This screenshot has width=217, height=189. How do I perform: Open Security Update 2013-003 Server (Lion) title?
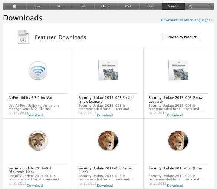pos(106,170)
